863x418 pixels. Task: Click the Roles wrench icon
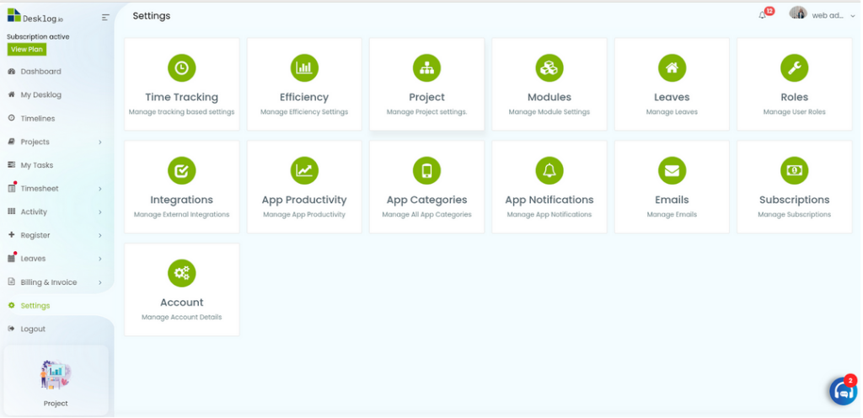point(794,68)
